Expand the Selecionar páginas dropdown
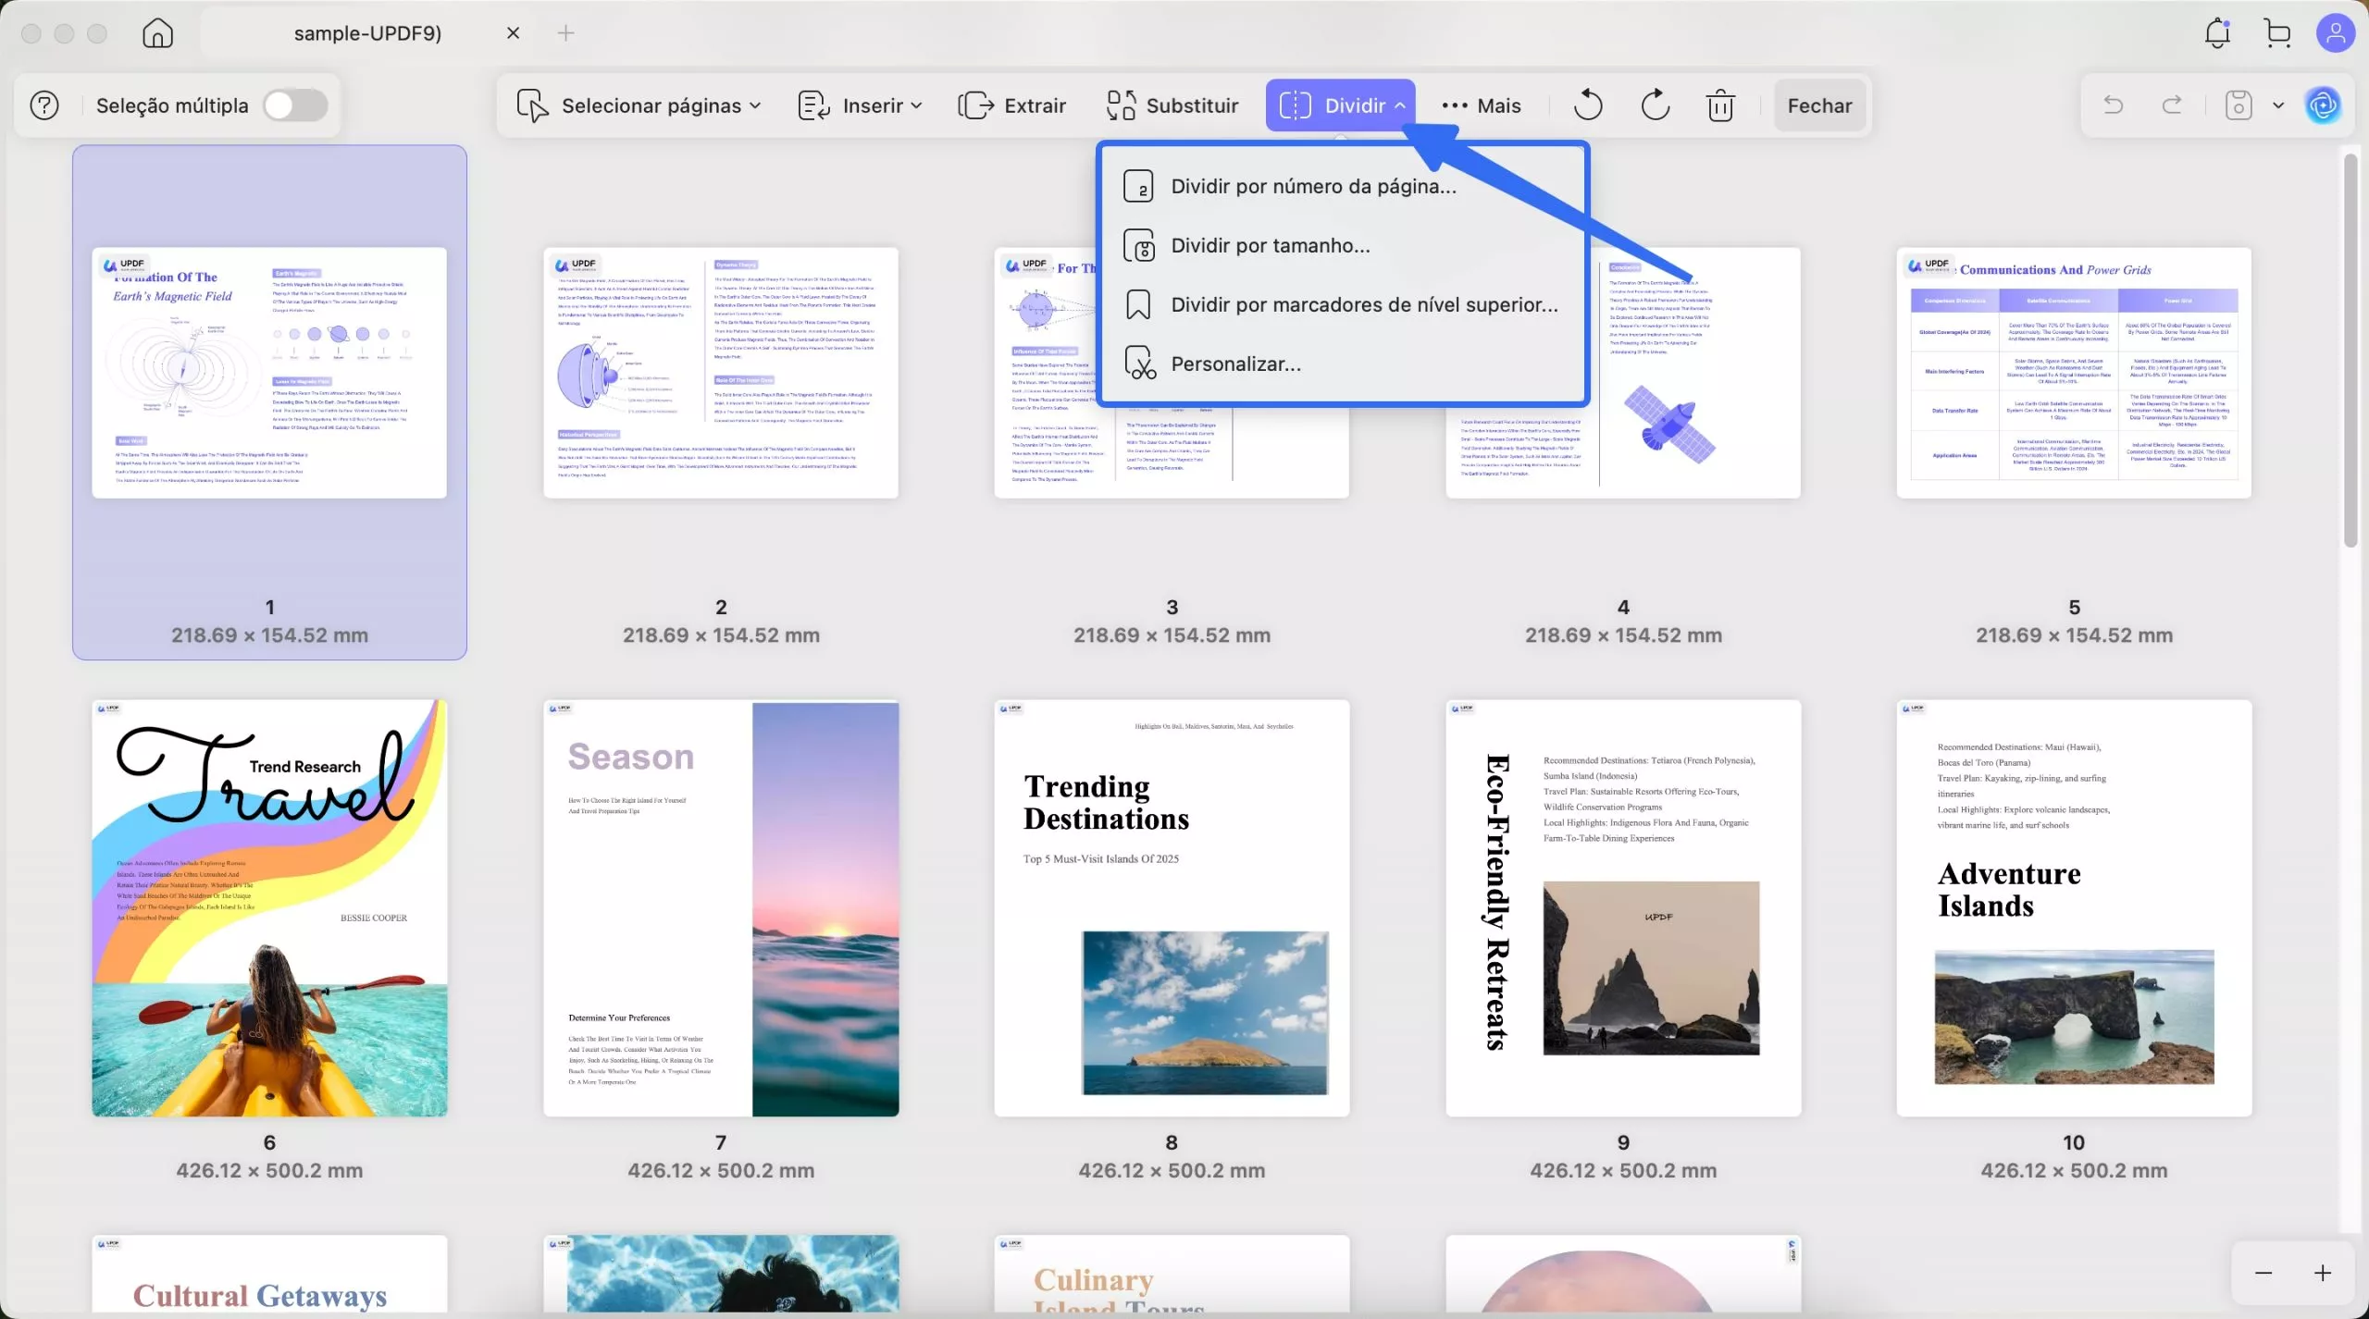The width and height of the screenshot is (2369, 1319). click(x=639, y=105)
